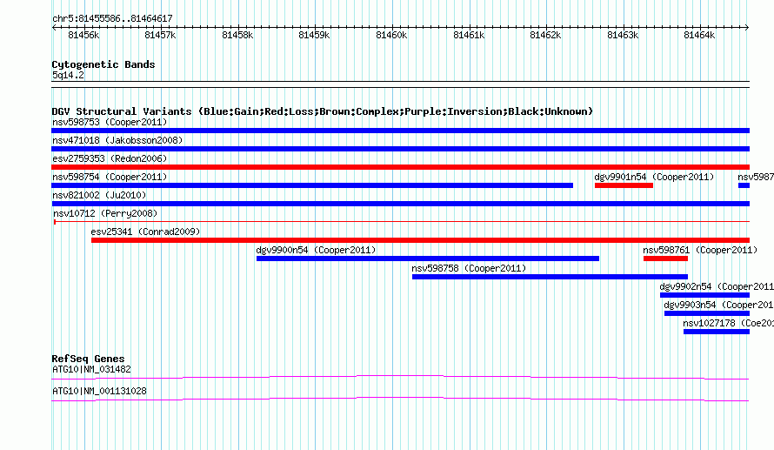Select the 5q14.2 band label
Viewport: 774px width, 450px height.
[68, 75]
